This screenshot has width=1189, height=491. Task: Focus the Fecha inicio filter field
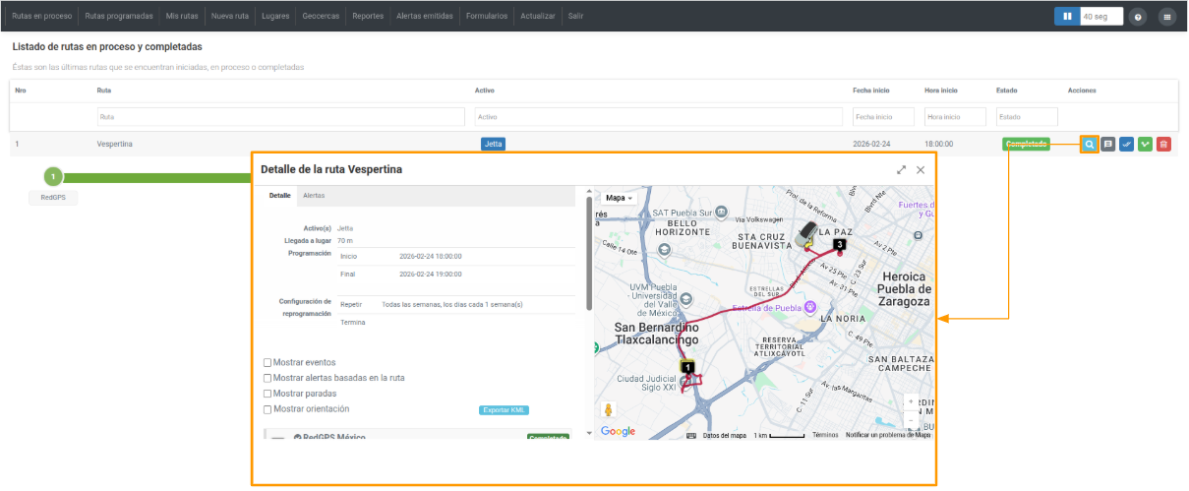pos(883,117)
